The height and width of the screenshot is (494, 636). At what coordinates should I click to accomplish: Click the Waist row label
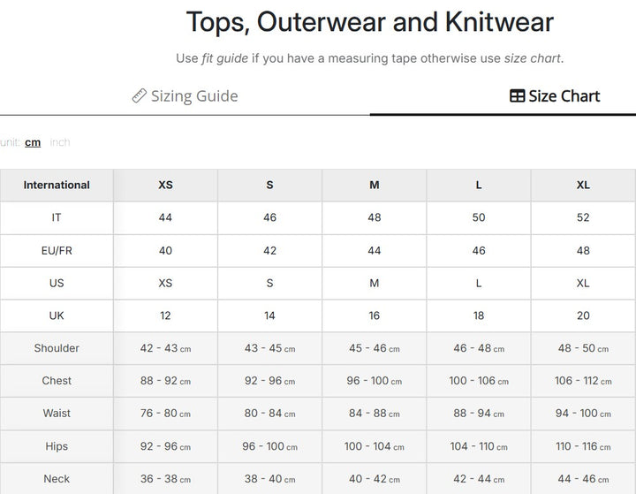pos(57,414)
